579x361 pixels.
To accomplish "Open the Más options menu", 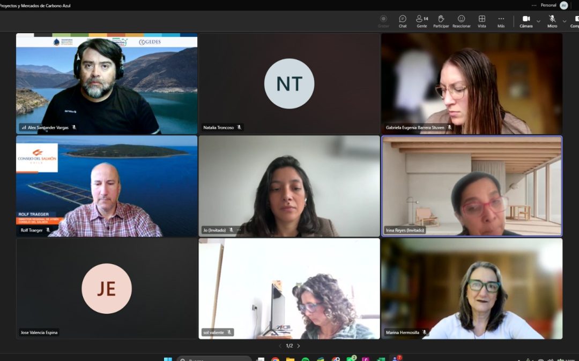I will coord(501,21).
